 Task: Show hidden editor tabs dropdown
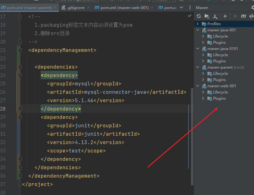click(181, 7)
